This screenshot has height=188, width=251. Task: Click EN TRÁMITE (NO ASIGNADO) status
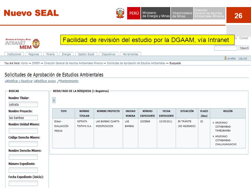click(x=187, y=124)
